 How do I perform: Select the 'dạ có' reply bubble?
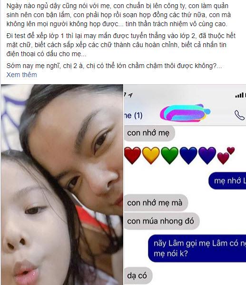tap(138, 275)
